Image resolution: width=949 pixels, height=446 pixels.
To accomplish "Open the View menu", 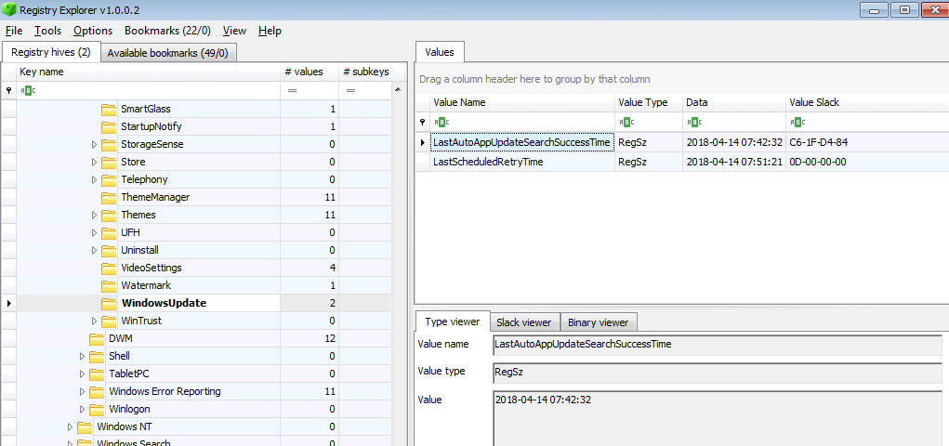I will [x=234, y=31].
